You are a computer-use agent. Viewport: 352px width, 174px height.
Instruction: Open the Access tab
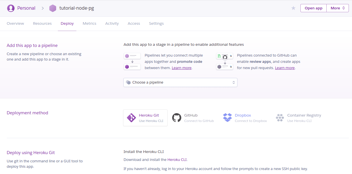pos(134,24)
